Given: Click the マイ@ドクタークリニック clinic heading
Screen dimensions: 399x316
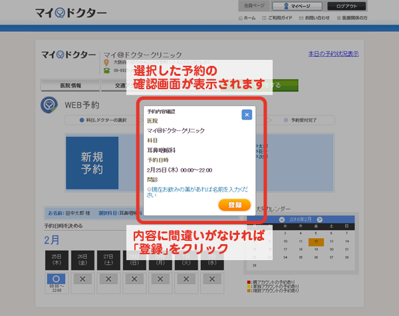Looking at the screenshot, I should [143, 55].
